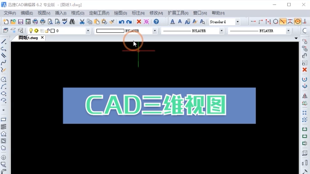Open Help question mark icon
Image resolution: width=310 pixels, height=174 pixels.
pyautogui.click(x=156, y=22)
